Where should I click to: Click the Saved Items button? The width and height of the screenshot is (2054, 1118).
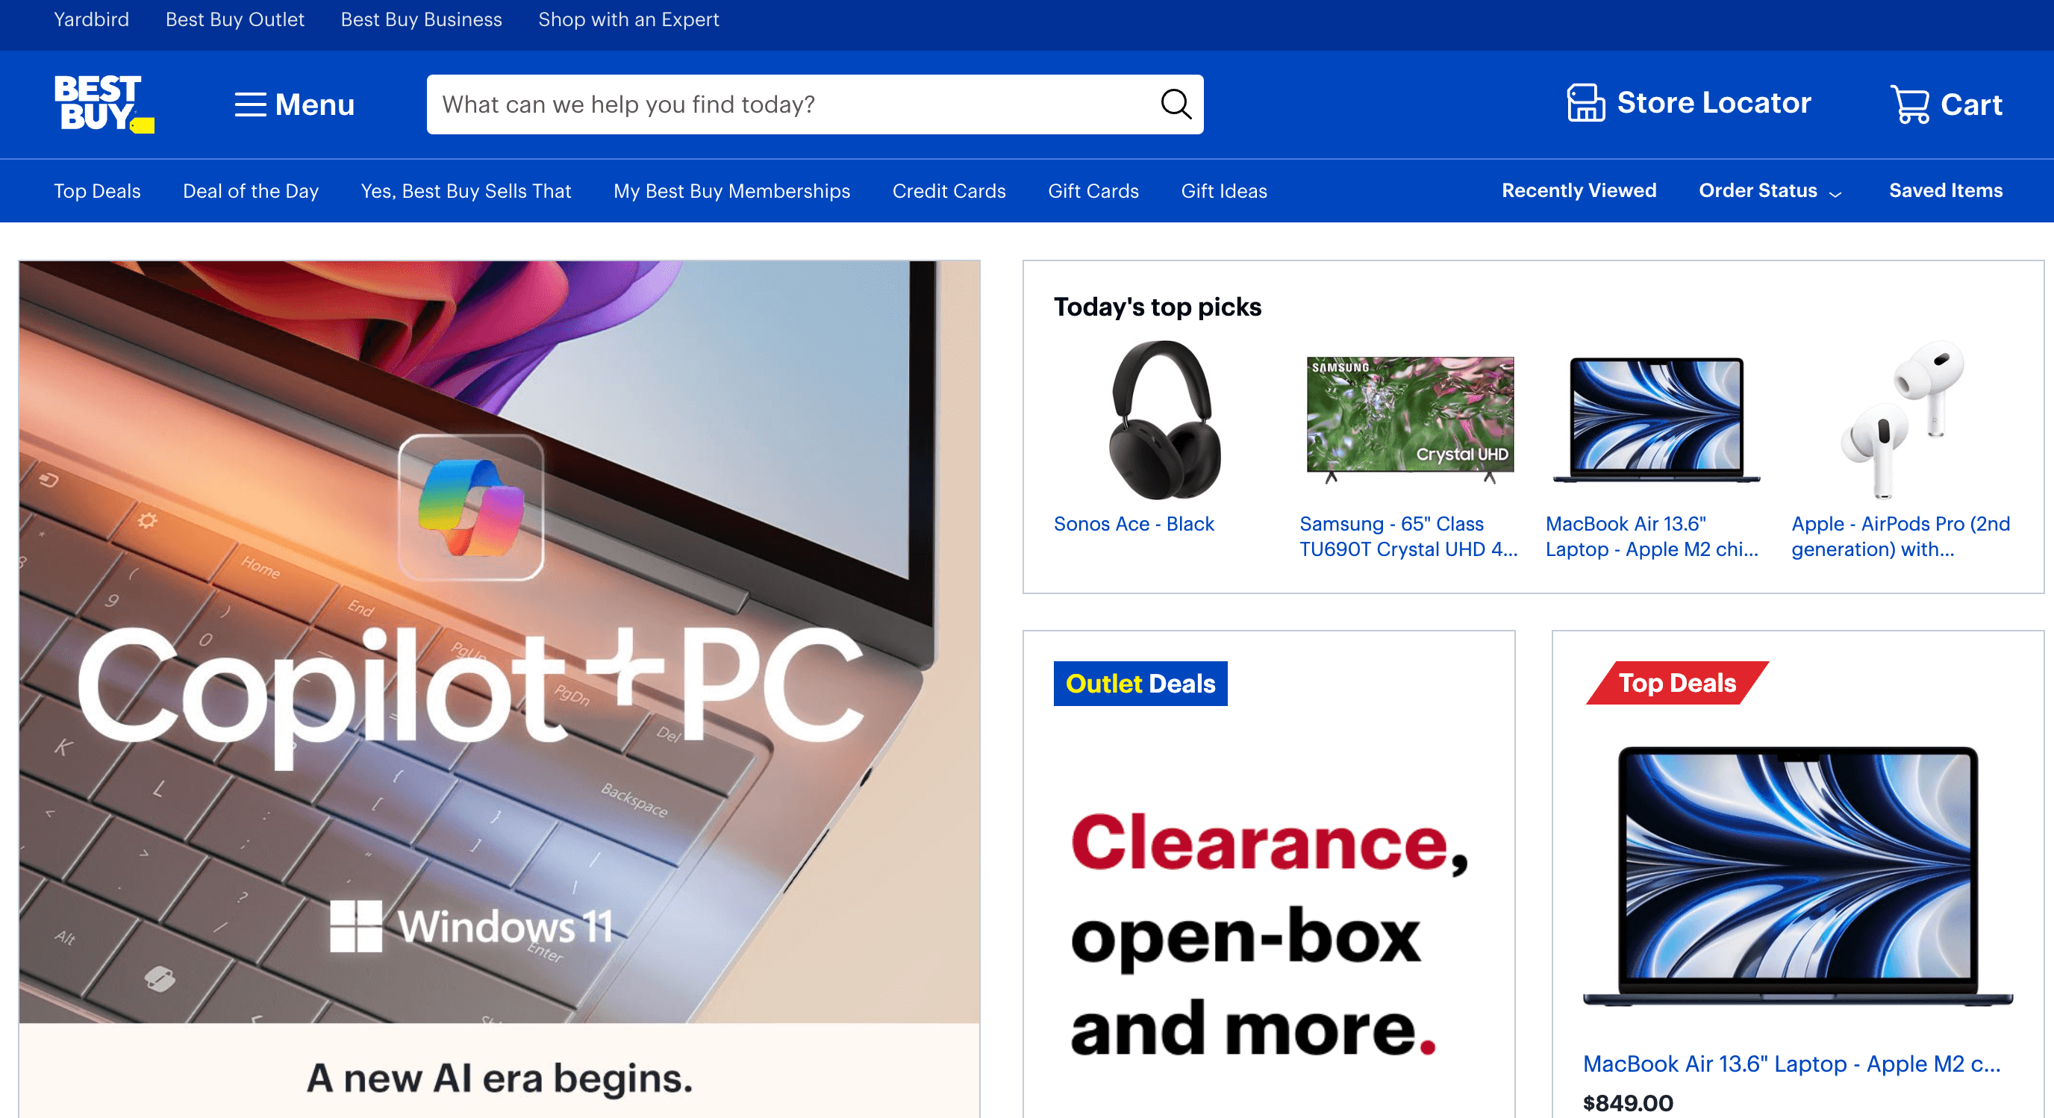coord(1947,191)
